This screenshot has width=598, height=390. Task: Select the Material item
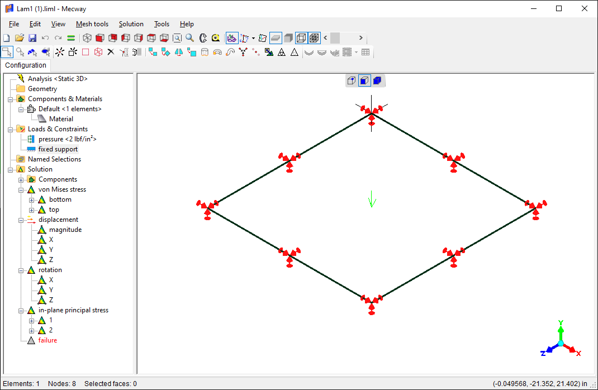(x=61, y=119)
